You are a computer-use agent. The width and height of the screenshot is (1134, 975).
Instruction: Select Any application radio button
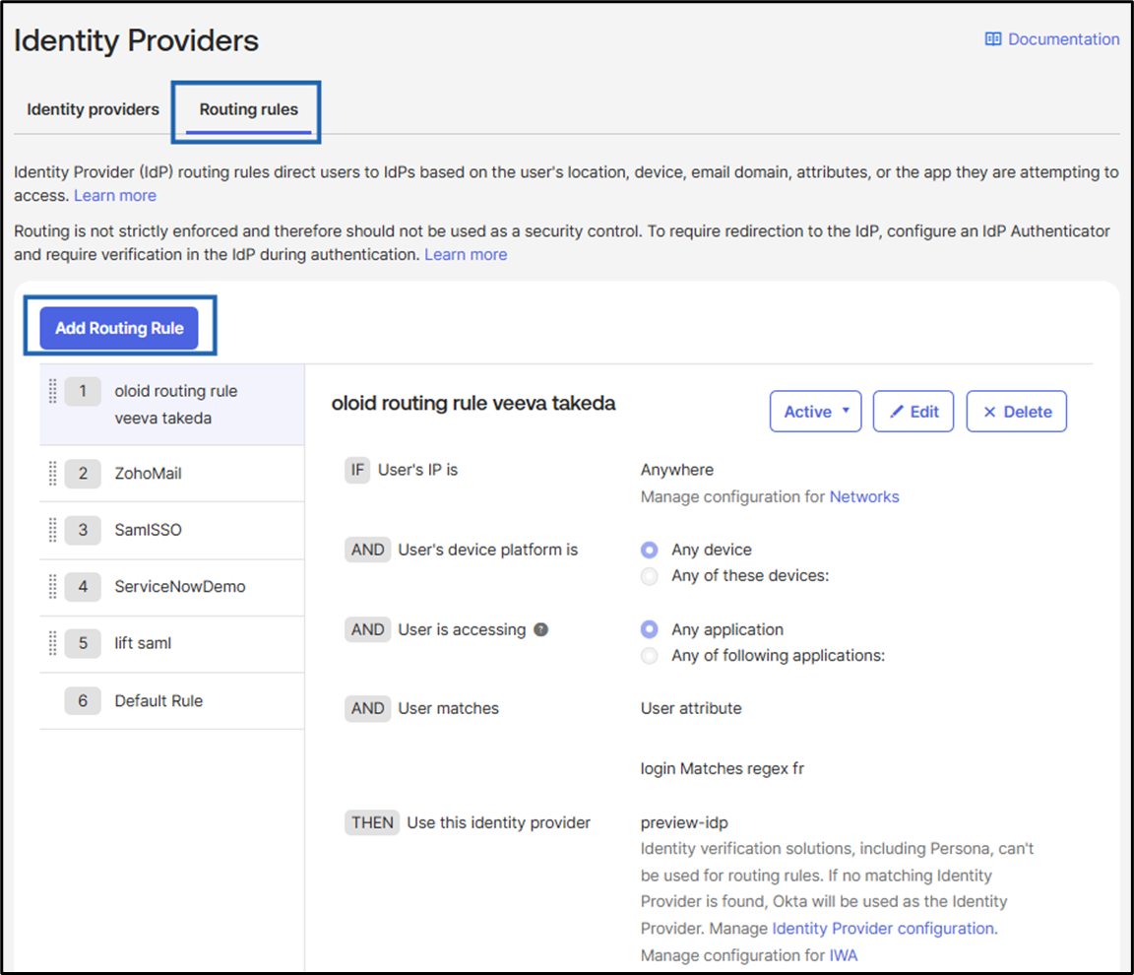650,629
